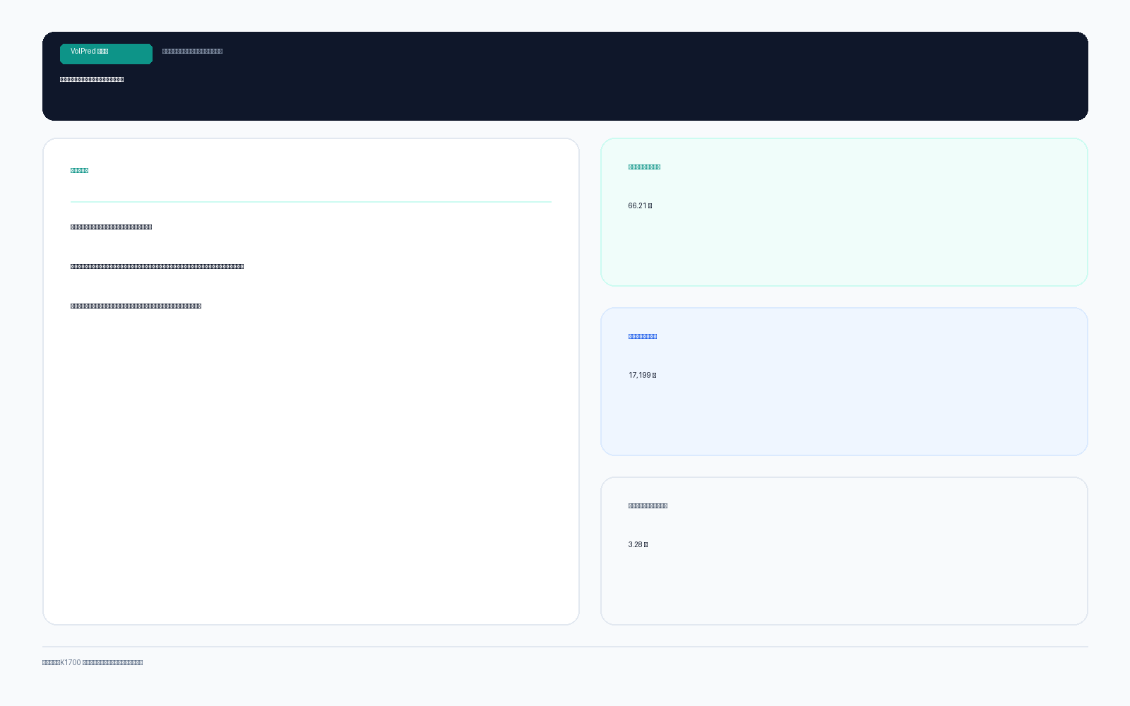Click the green heading above 66.21
The height and width of the screenshot is (706, 1130).
tap(644, 167)
